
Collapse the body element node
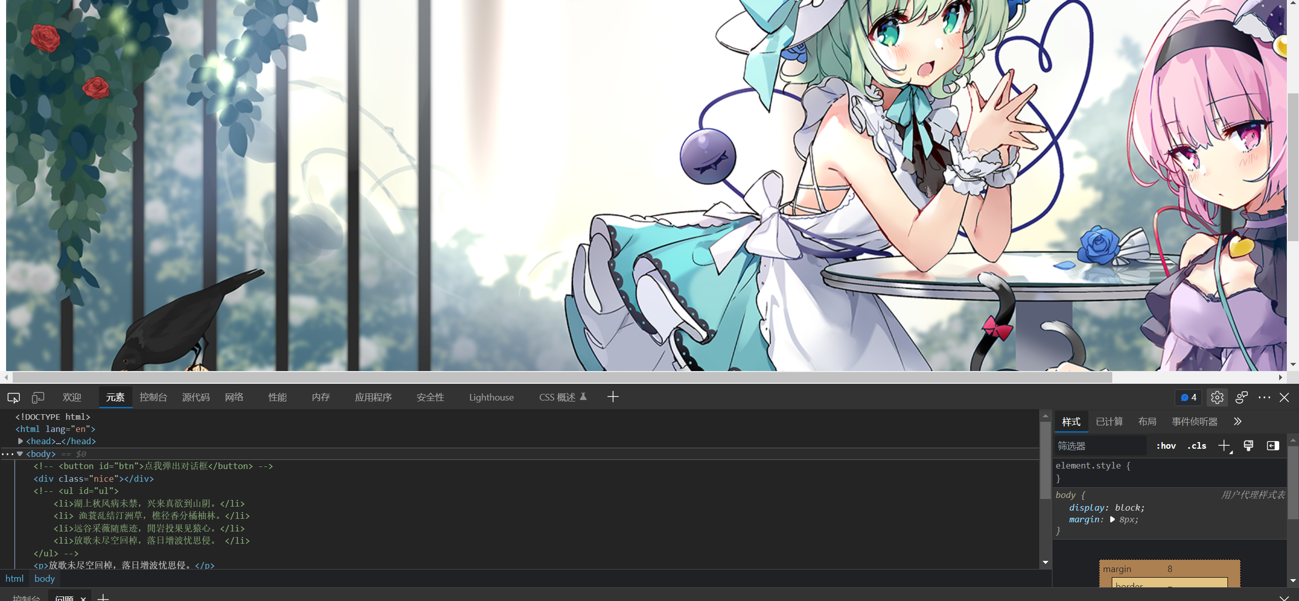(20, 454)
